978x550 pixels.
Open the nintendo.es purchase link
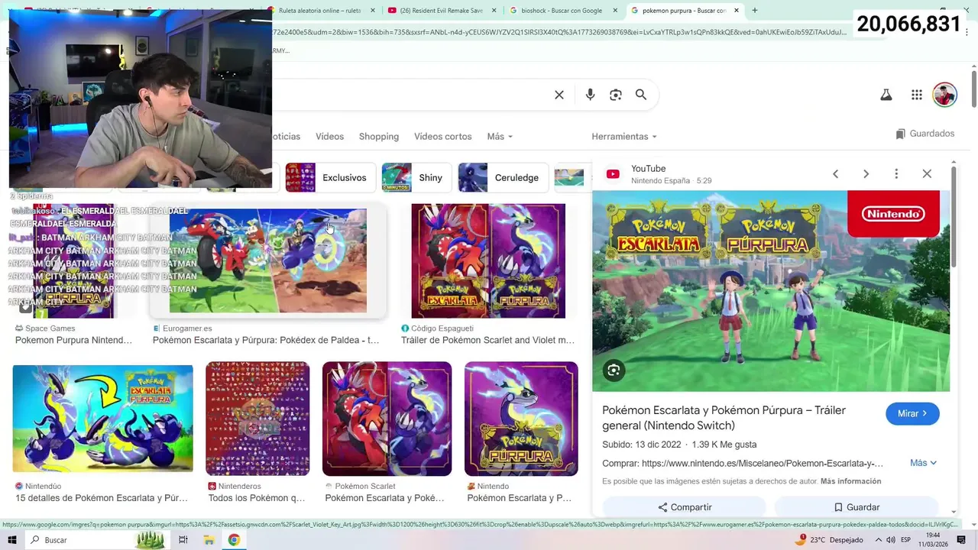pyautogui.click(x=762, y=464)
